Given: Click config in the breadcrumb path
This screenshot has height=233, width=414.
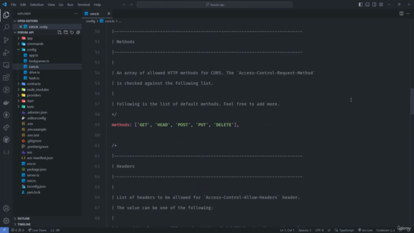Looking at the screenshot, I should 91,21.
